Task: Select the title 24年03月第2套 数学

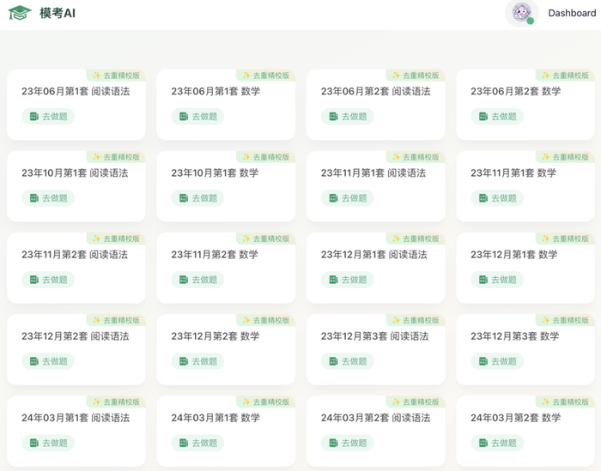Action: pyautogui.click(x=516, y=418)
